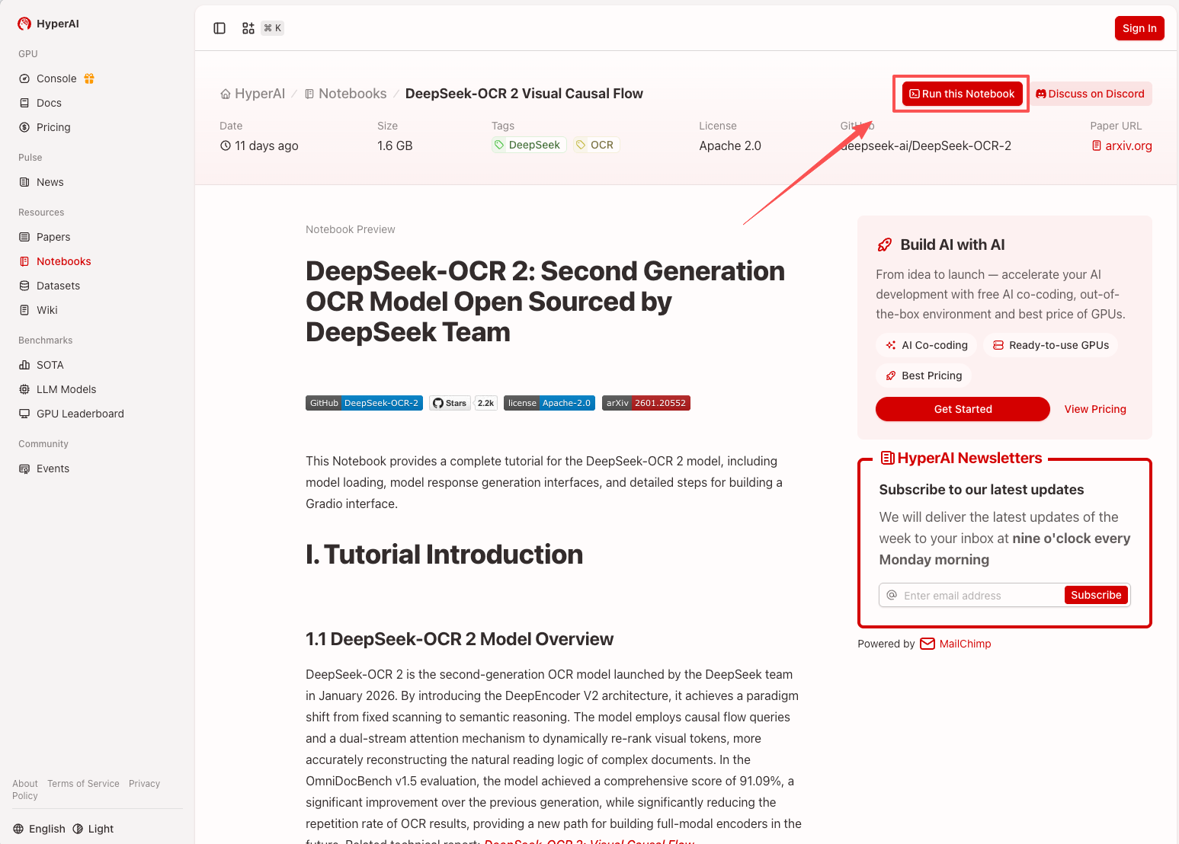The image size is (1179, 844).
Task: Select the OCR tag
Action: 595,145
